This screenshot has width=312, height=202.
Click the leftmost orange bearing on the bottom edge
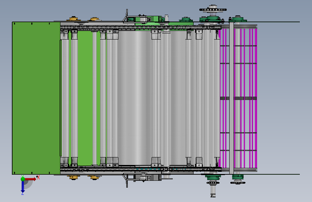(73, 177)
